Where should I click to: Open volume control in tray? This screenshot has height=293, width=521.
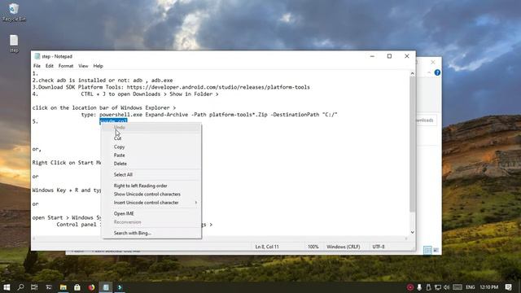tap(447, 287)
